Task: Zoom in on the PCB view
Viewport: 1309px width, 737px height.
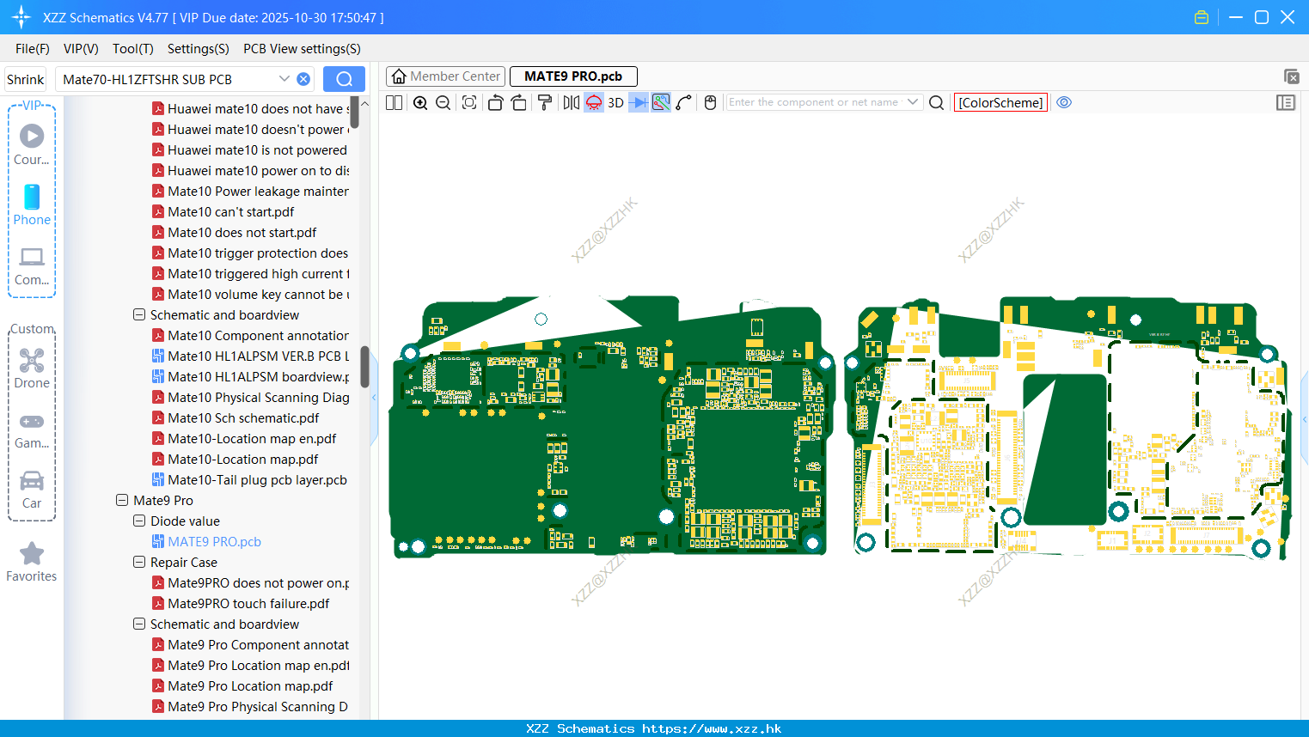Action: click(420, 102)
